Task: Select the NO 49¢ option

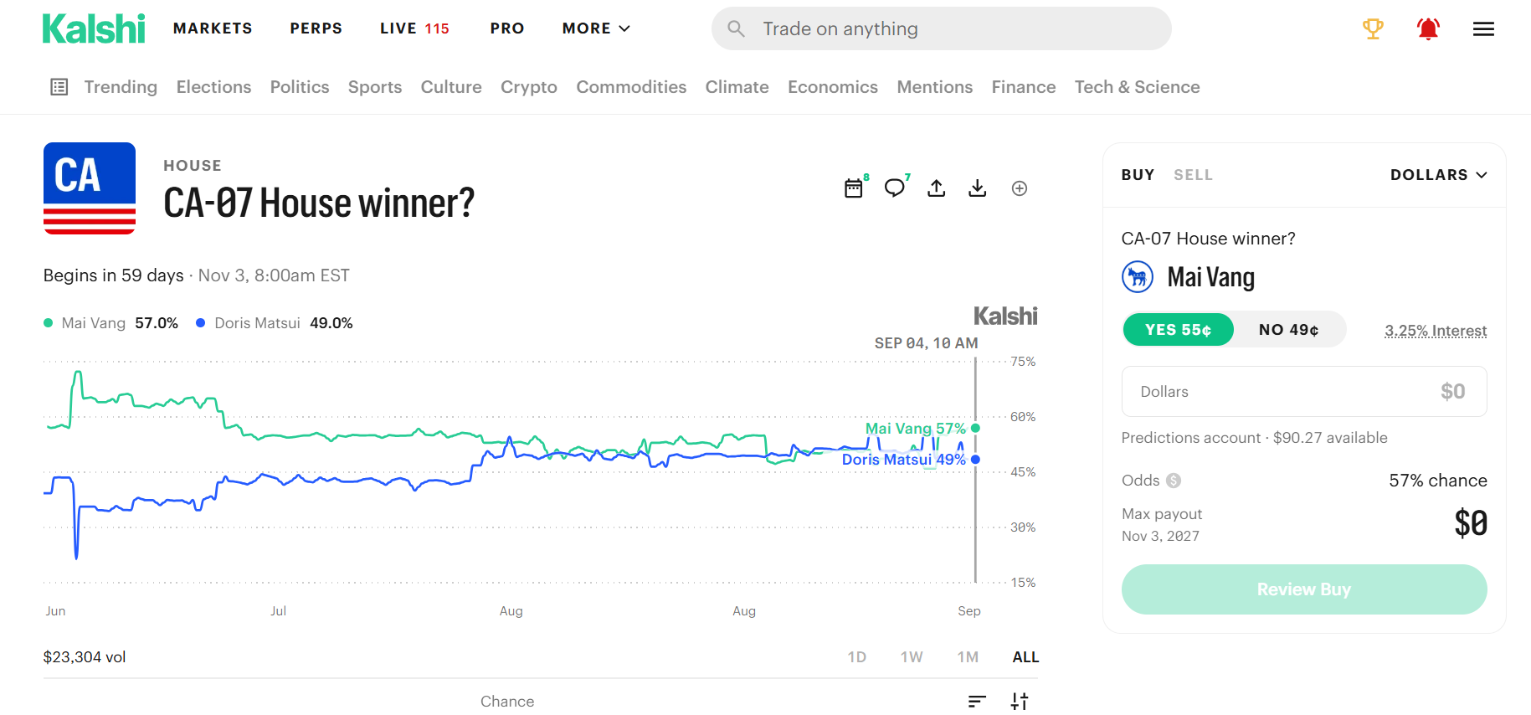Action: coord(1289,330)
